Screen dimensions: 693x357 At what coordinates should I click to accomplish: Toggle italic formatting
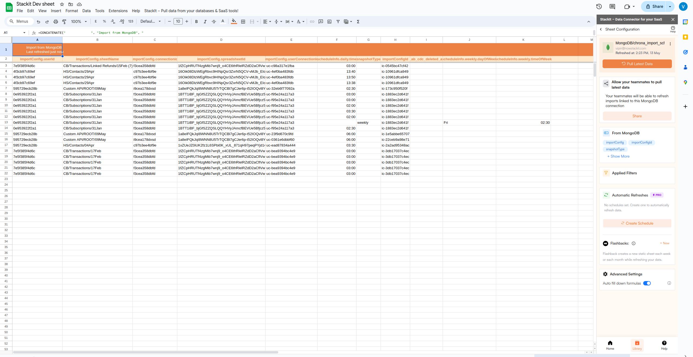pos(205,22)
